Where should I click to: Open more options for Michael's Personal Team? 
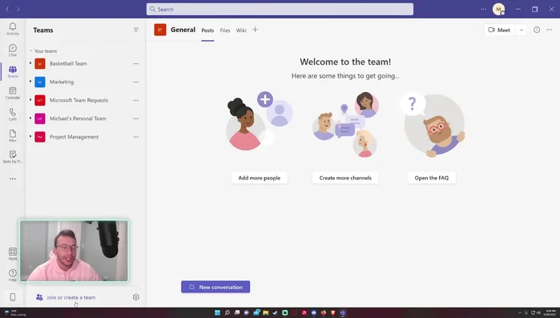(135, 119)
